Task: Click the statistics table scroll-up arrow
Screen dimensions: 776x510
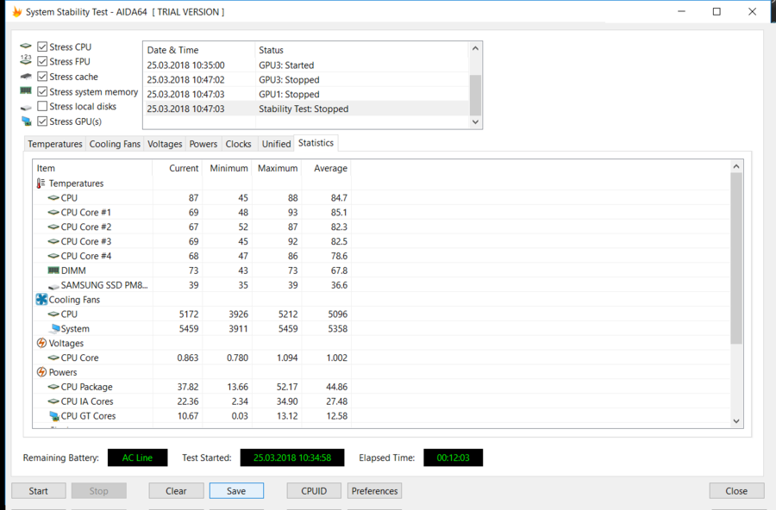Action: (x=736, y=167)
